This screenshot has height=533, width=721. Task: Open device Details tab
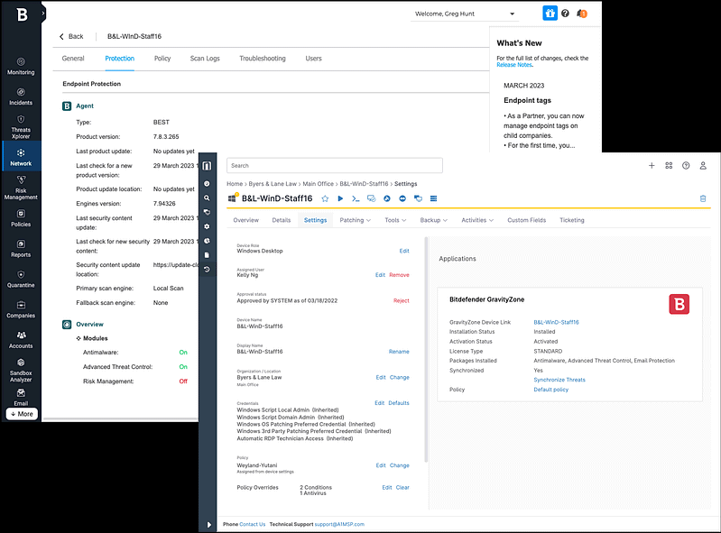tap(282, 220)
